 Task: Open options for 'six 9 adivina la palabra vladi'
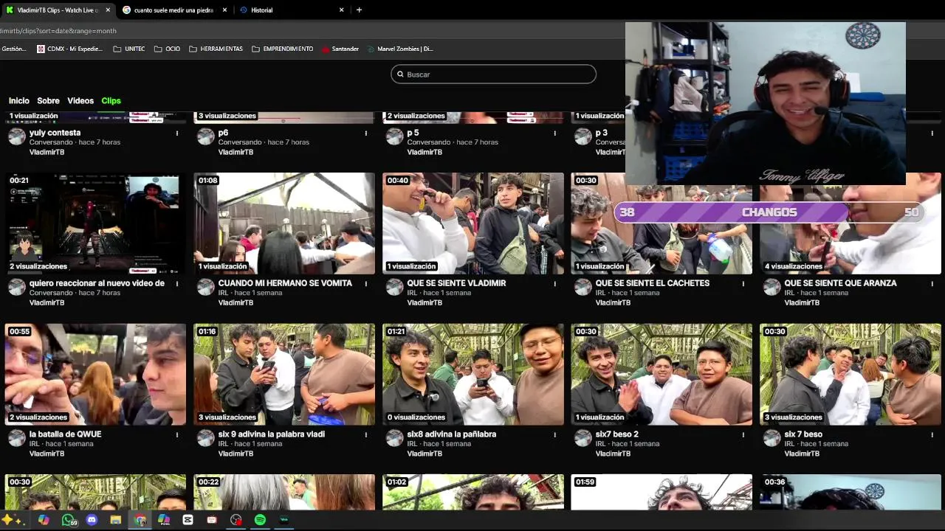(x=366, y=435)
